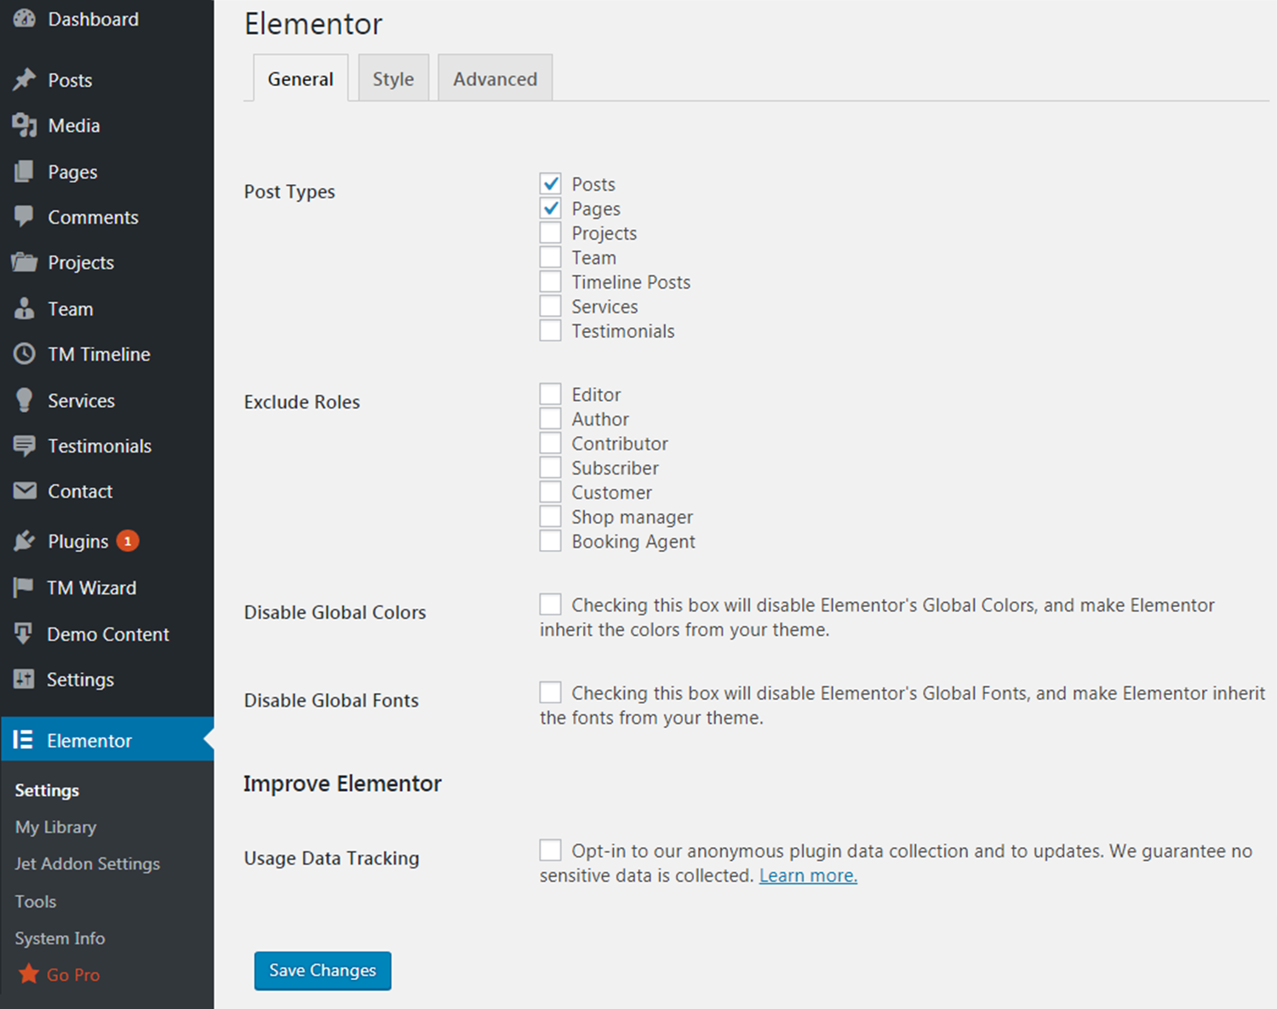Click the Dashboard gauge icon

25,19
